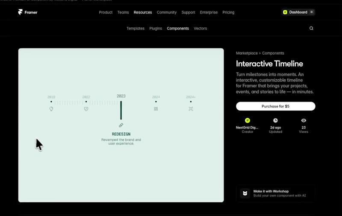Open the Community menu
Image resolution: width=342 pixels, height=216 pixels.
pyautogui.click(x=167, y=12)
